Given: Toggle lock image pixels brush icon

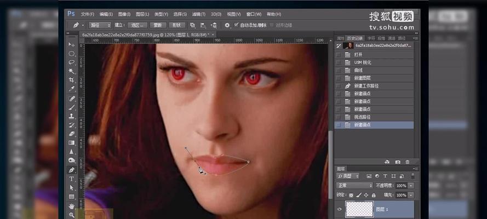Looking at the screenshot, I should pos(358,195).
